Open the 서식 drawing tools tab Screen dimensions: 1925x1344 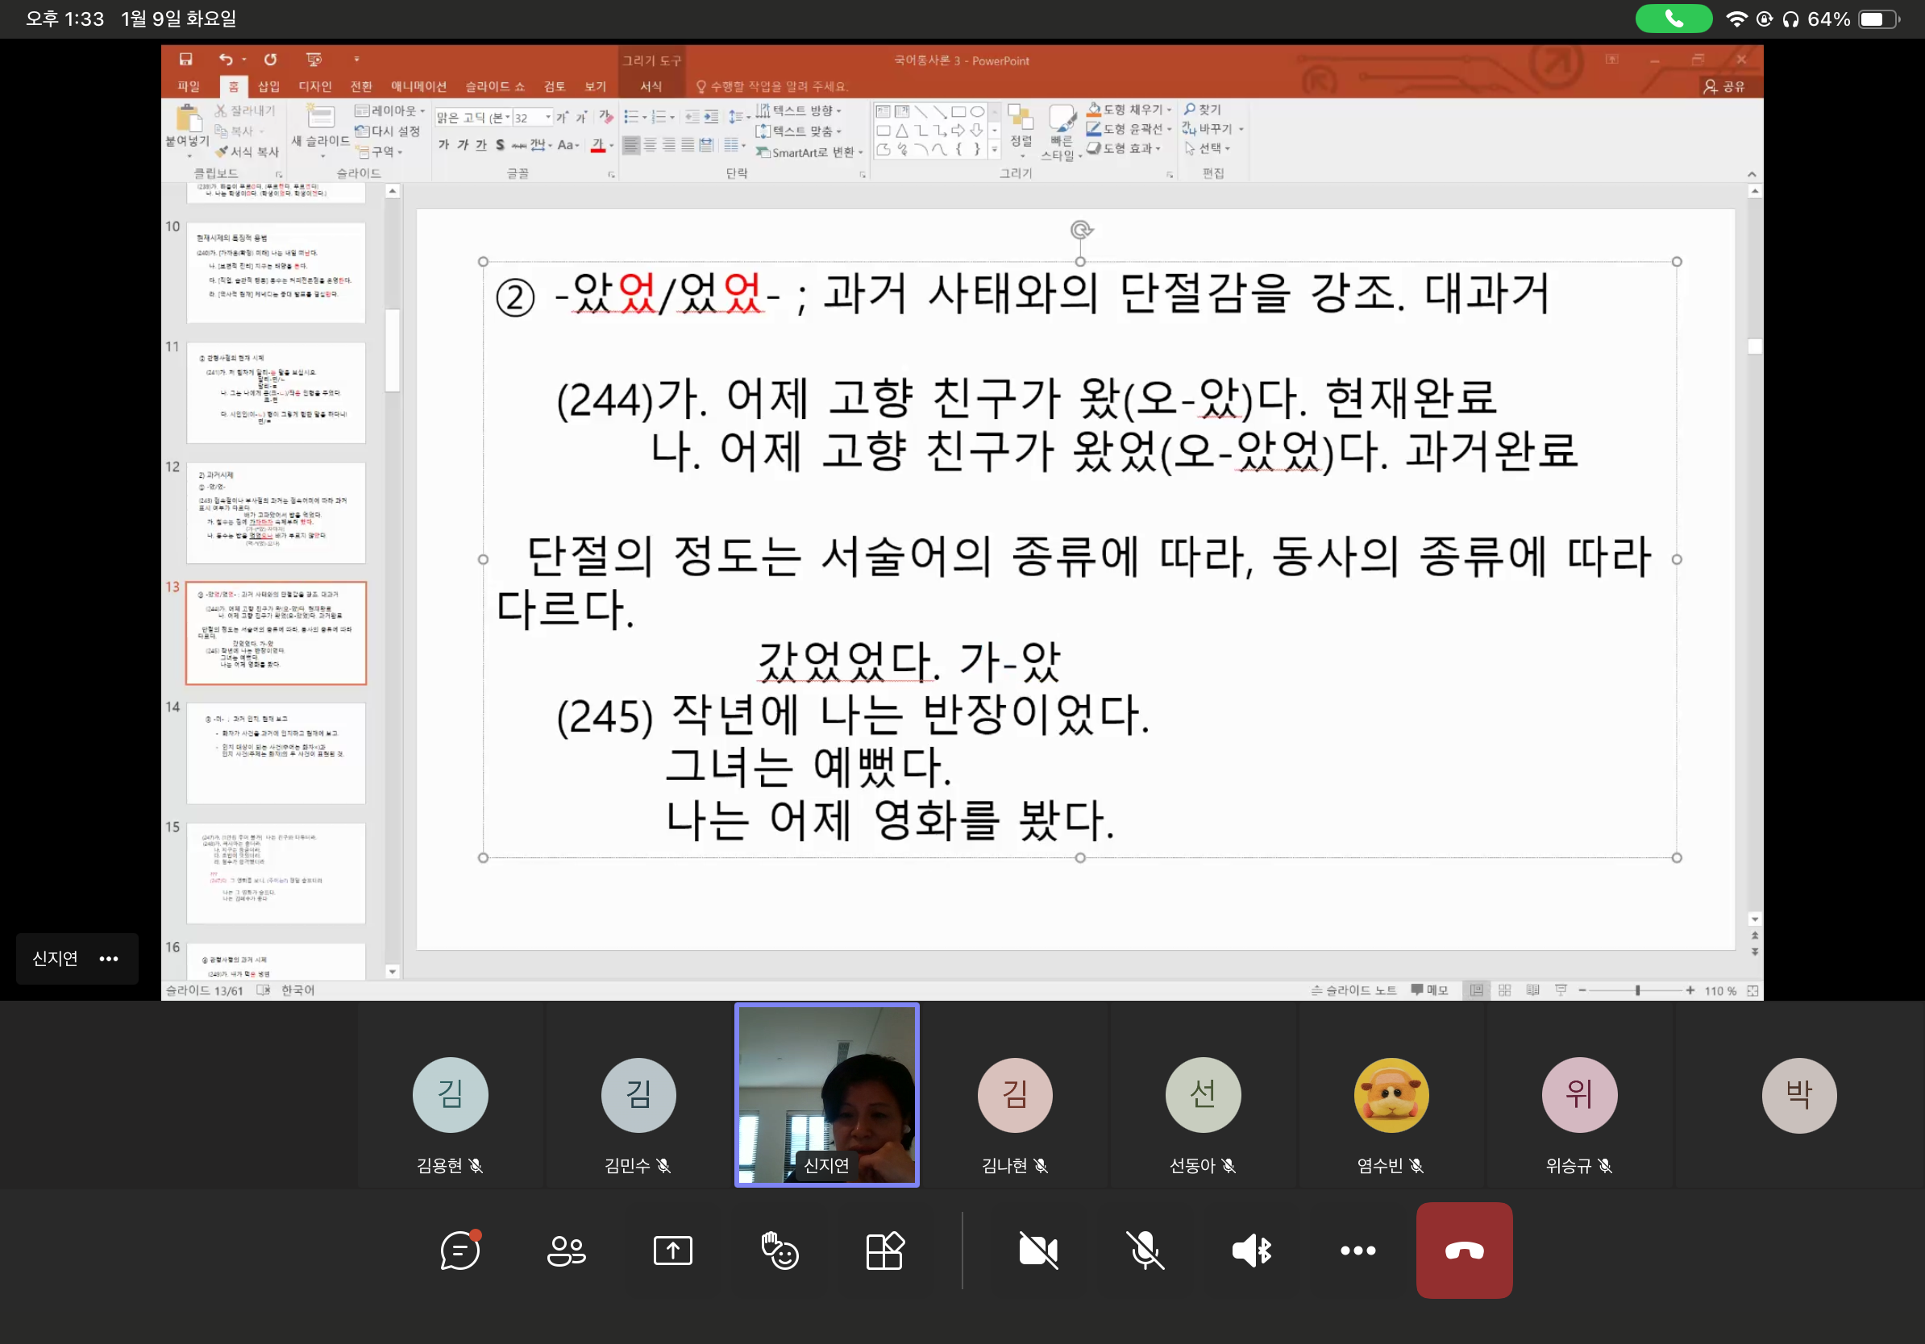[651, 86]
